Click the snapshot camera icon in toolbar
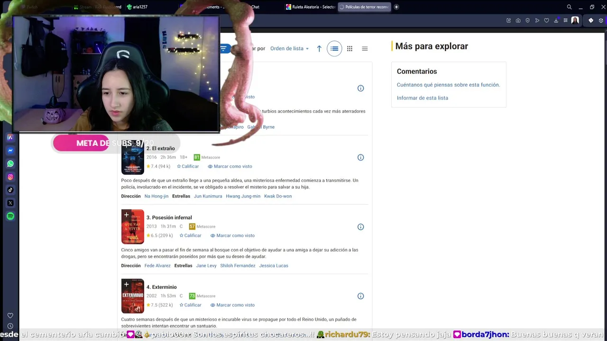Image resolution: width=607 pixels, height=341 pixels. 518,20
